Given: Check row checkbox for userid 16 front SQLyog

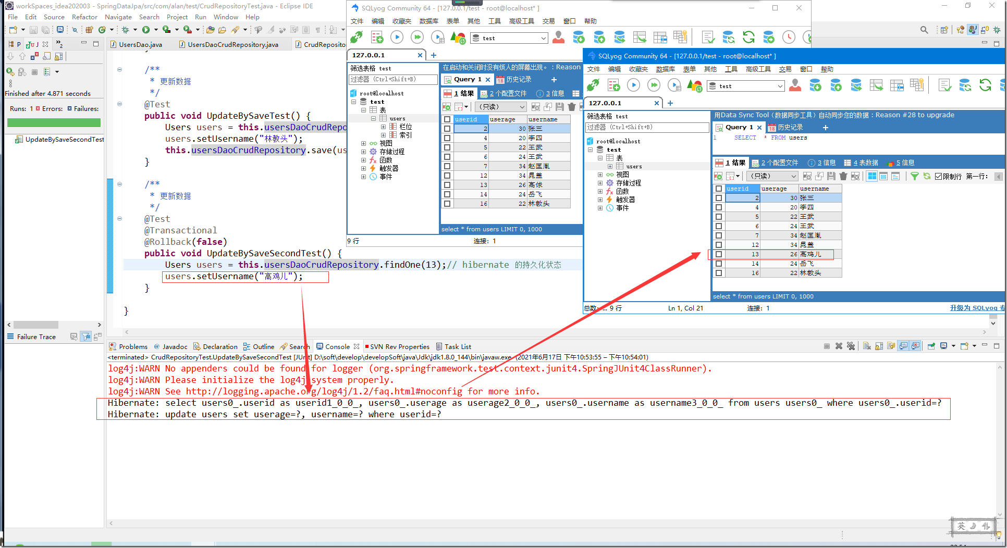Looking at the screenshot, I should (x=719, y=273).
